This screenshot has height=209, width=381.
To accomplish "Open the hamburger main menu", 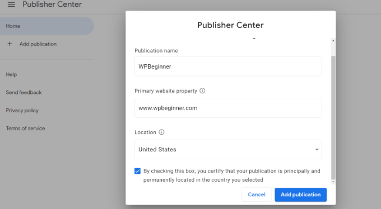I will pos(11,4).
